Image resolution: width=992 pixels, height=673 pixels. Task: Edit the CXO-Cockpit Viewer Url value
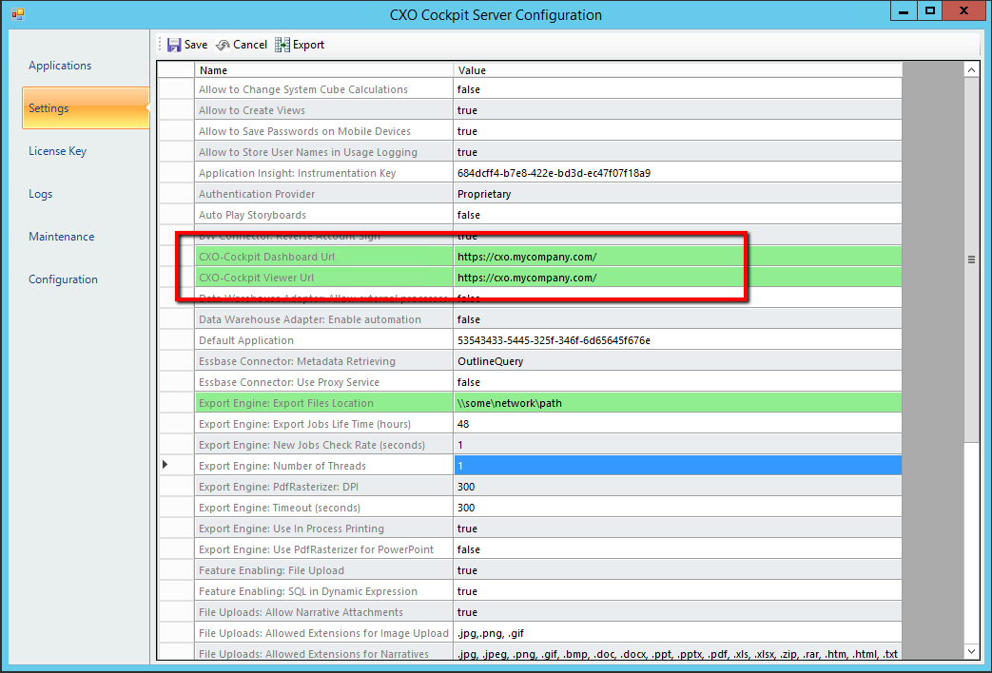coord(677,278)
